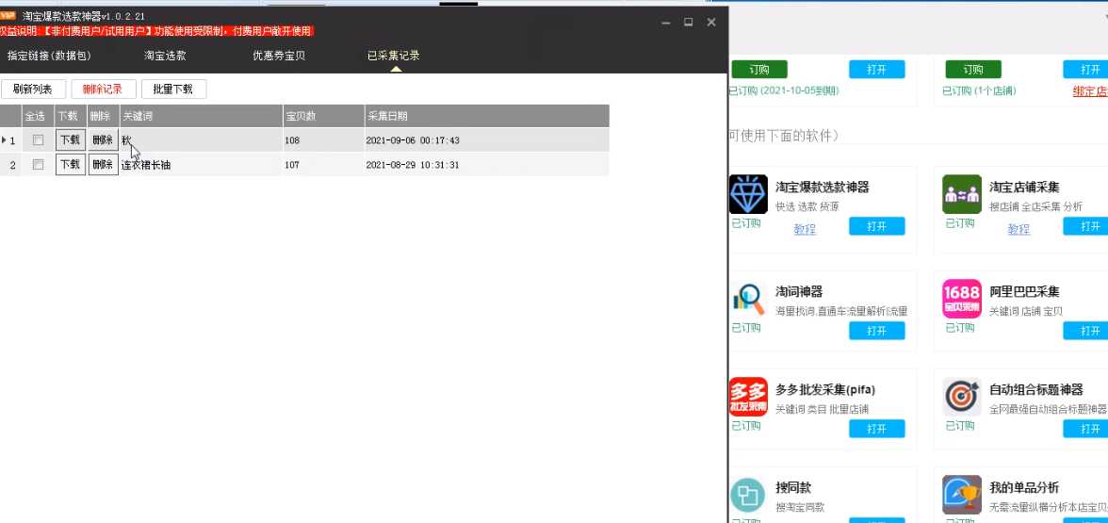The height and width of the screenshot is (523, 1108).
Task: Click the 订购 button above 已订购 (1个店铺)
Action: pyautogui.click(x=973, y=70)
